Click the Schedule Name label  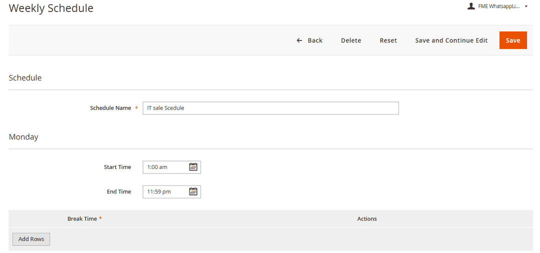point(110,108)
